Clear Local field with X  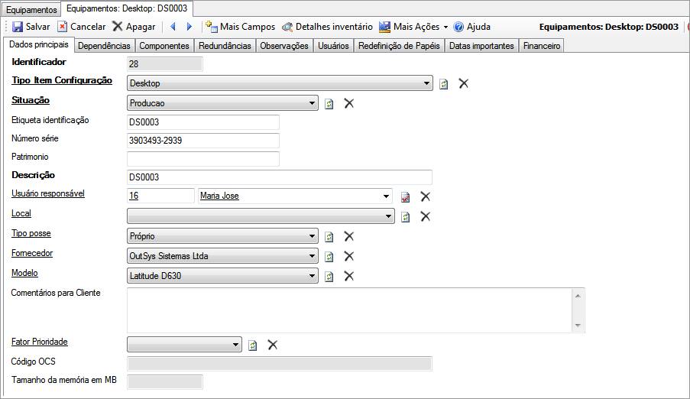[425, 216]
